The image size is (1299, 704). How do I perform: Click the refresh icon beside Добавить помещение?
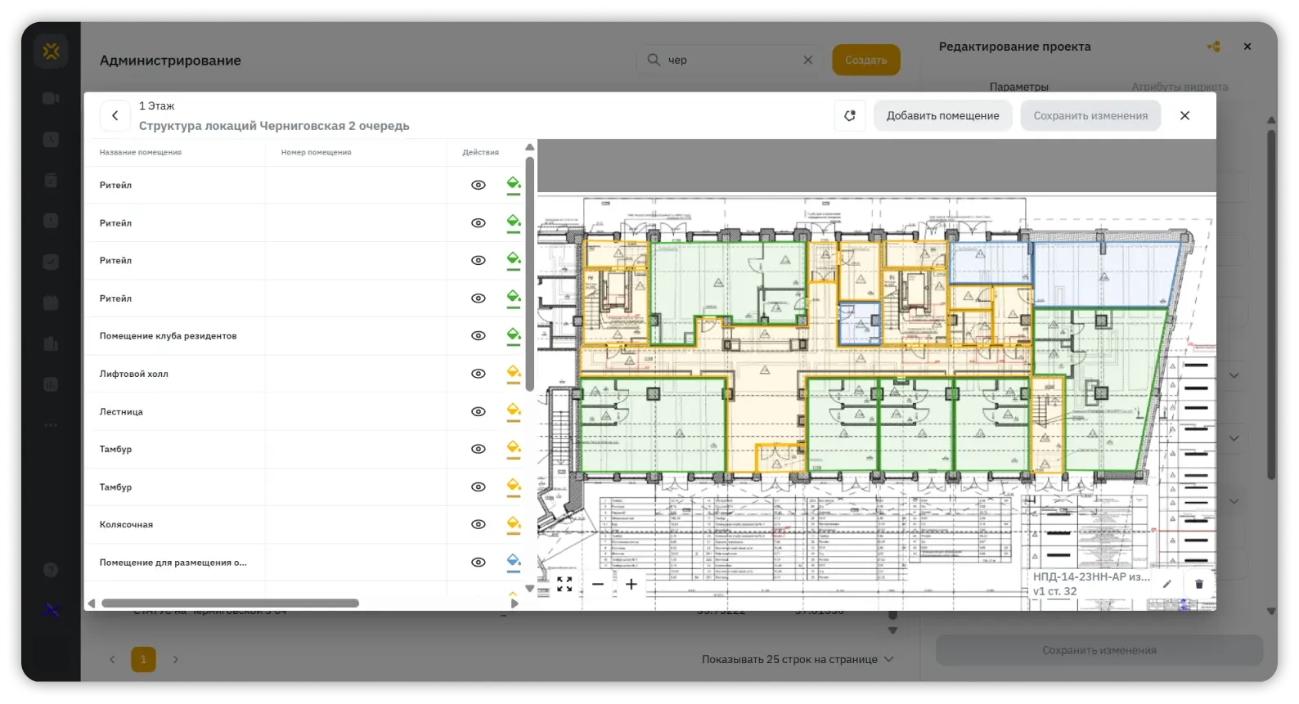(x=850, y=116)
